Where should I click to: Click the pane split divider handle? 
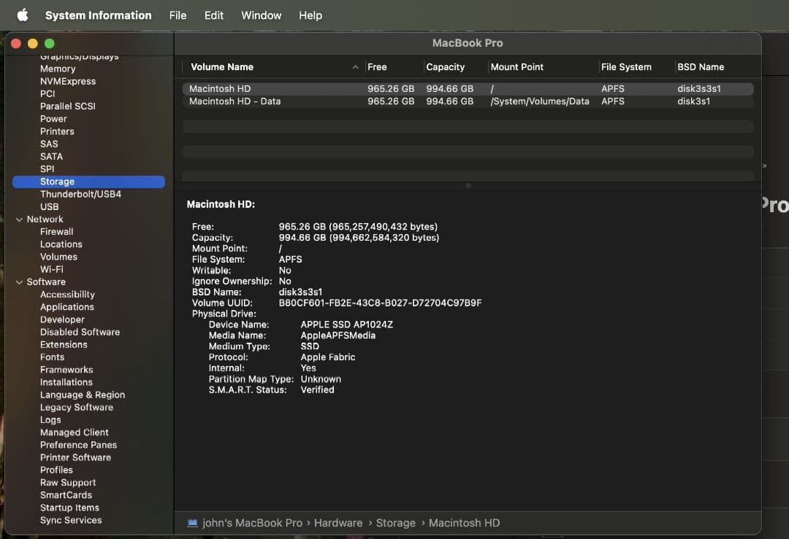[468, 186]
